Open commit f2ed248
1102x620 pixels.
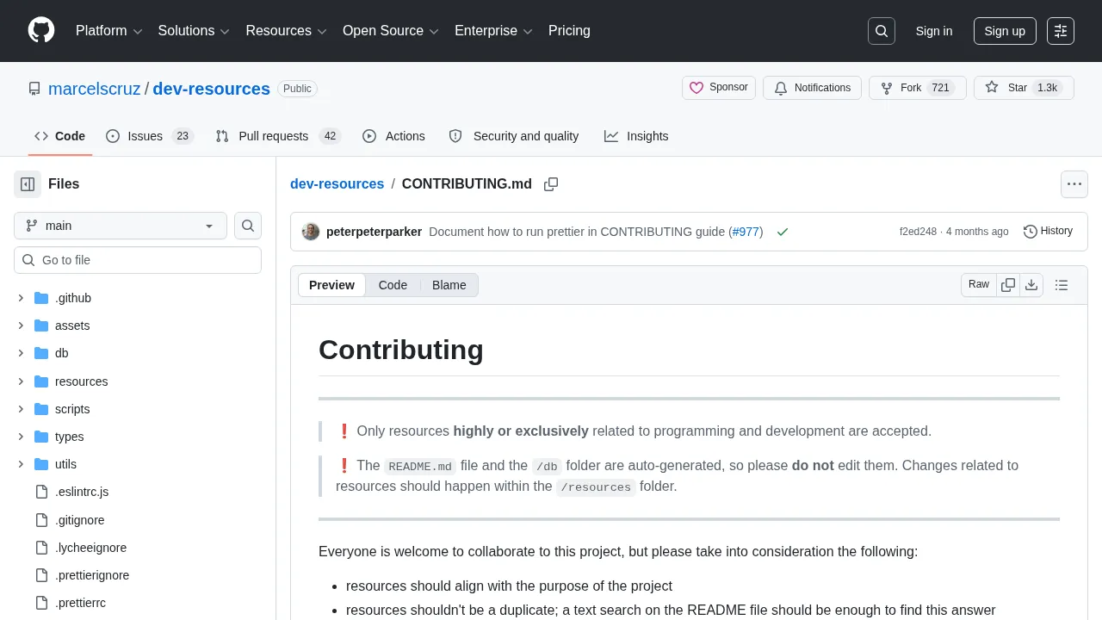click(918, 232)
